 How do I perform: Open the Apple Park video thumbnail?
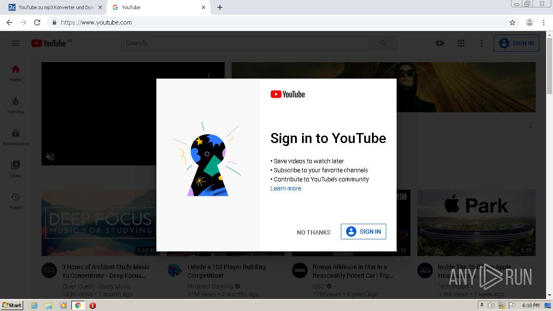[x=477, y=223]
